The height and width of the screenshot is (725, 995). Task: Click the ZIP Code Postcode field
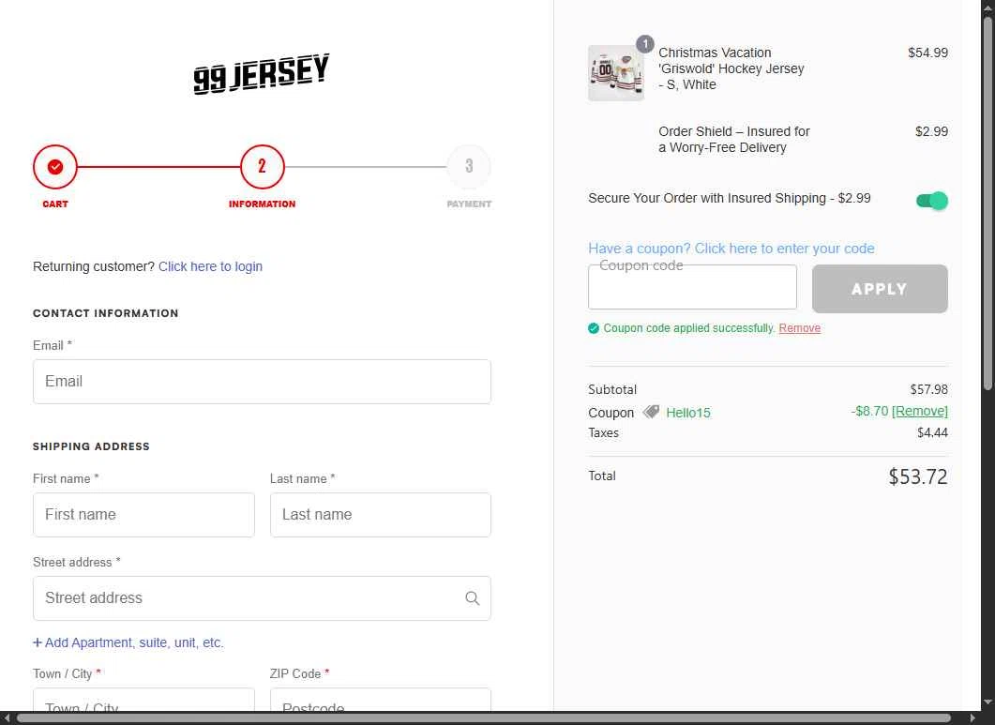(380, 700)
